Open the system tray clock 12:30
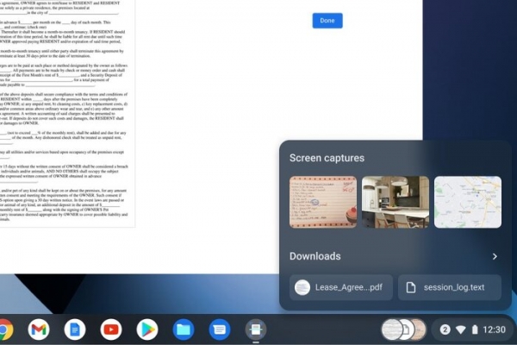The image size is (517, 345). [495, 329]
